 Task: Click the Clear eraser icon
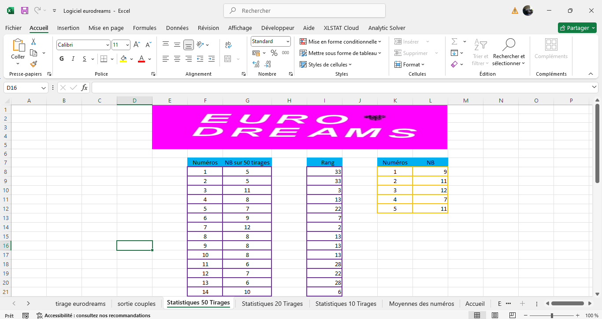tap(454, 64)
